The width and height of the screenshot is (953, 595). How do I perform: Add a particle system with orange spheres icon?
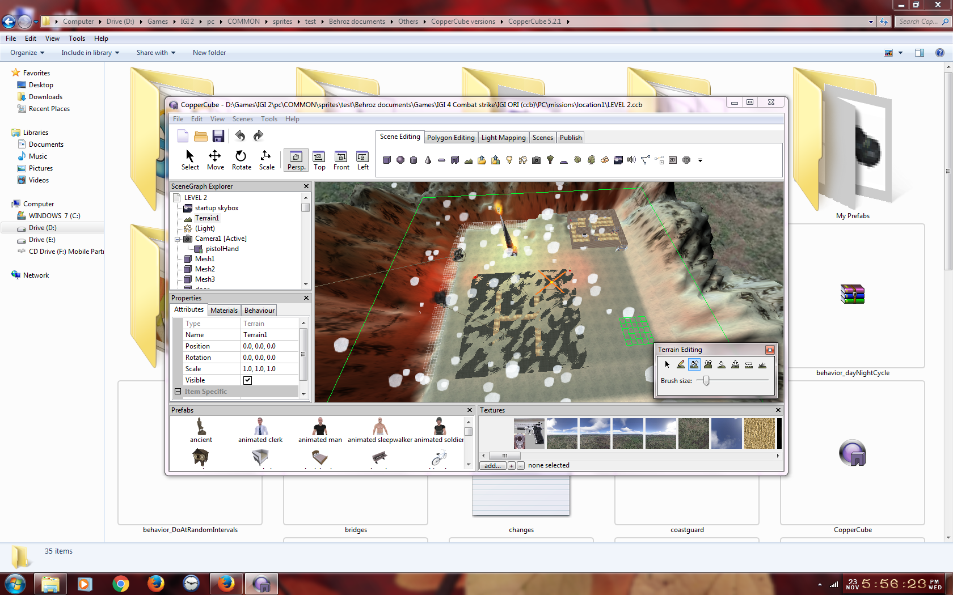pyautogui.click(x=605, y=160)
